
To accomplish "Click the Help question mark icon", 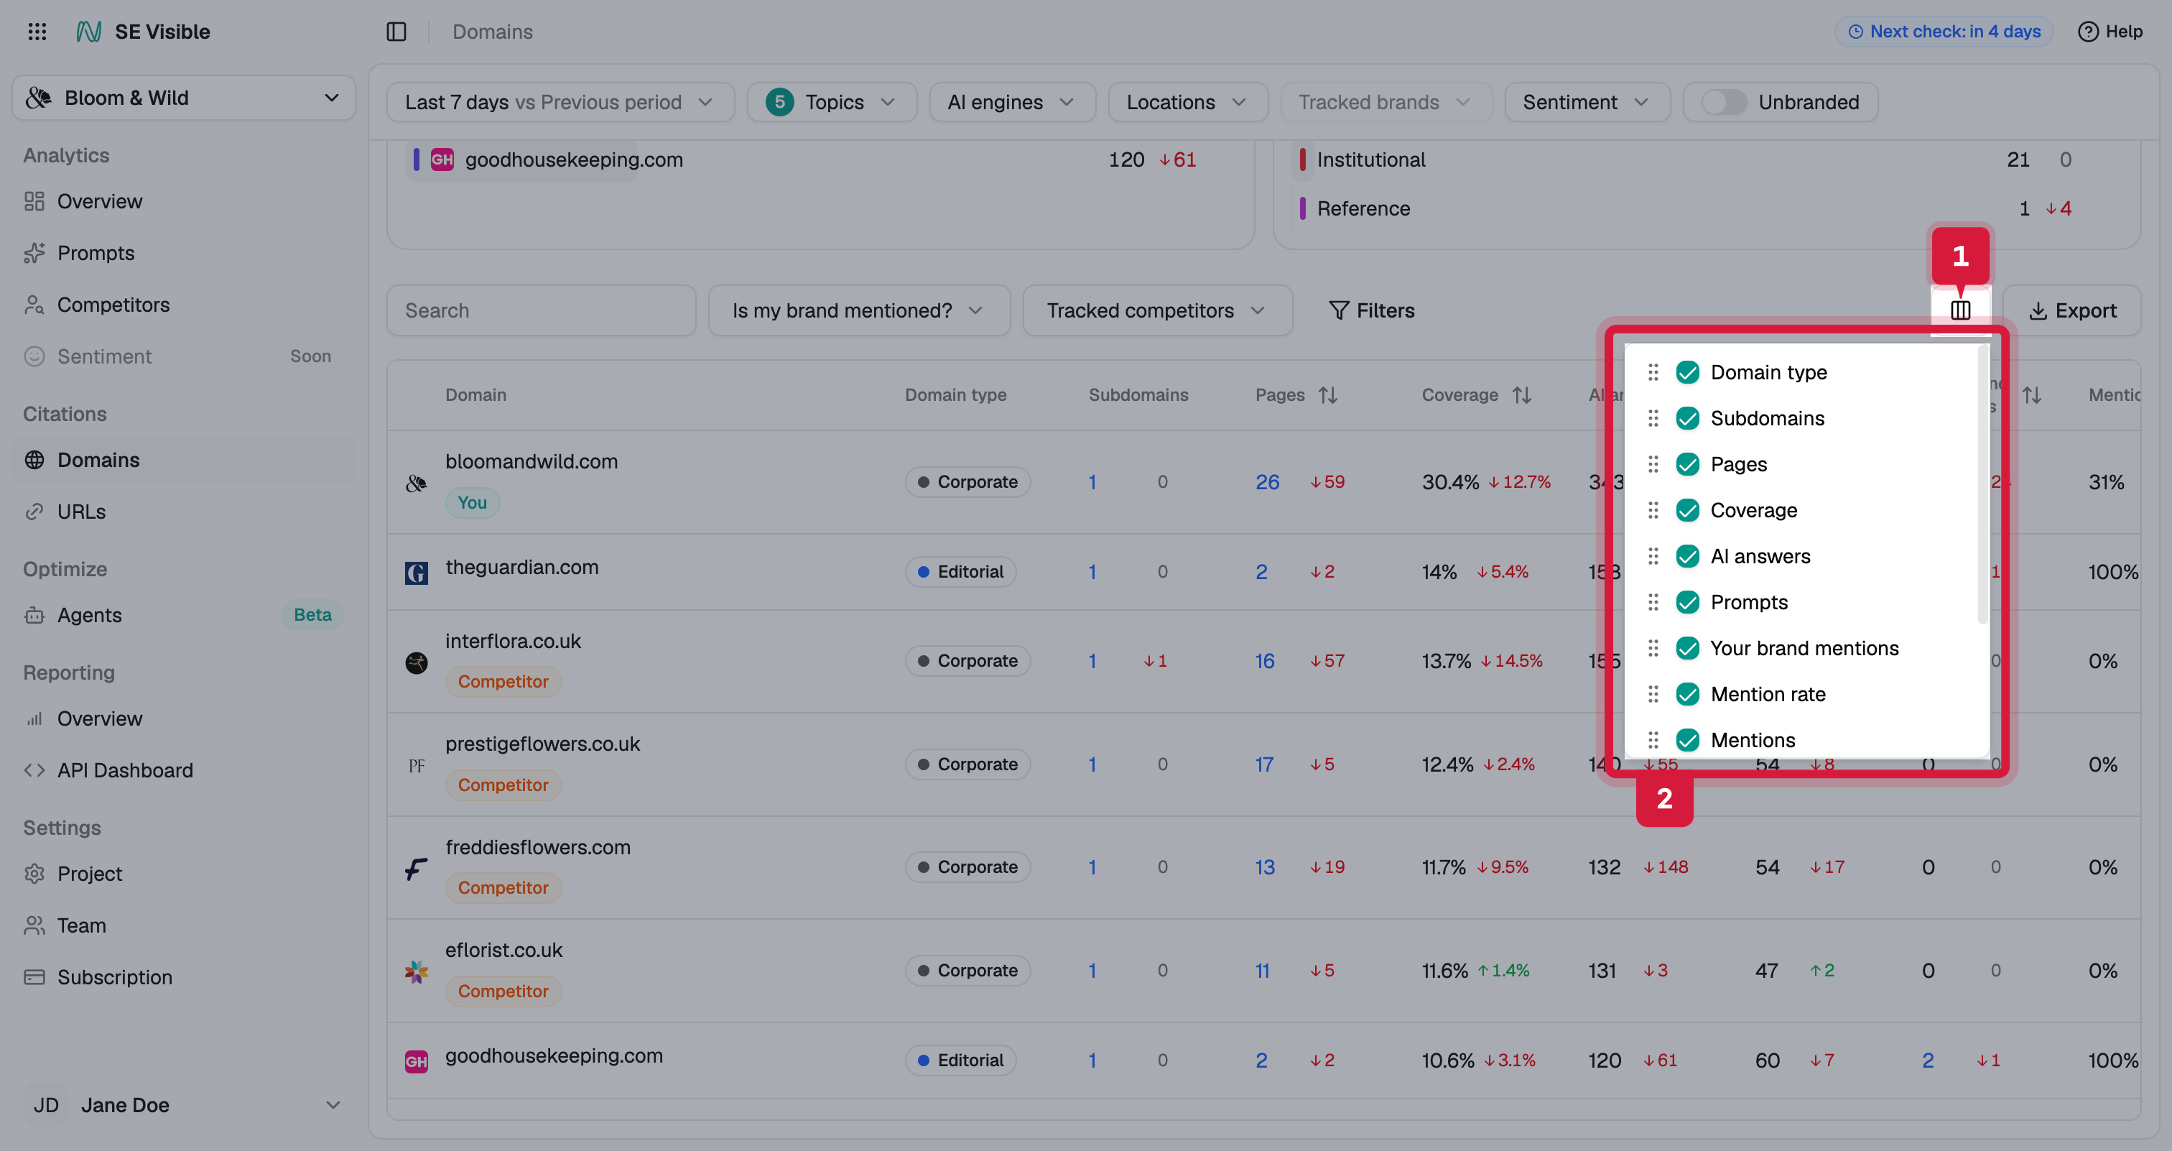I will point(2088,31).
